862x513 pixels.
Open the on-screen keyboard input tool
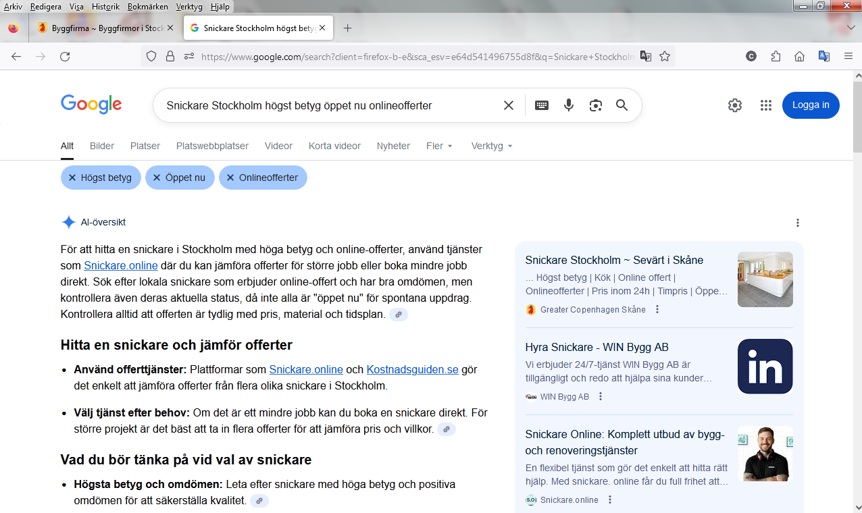[542, 105]
